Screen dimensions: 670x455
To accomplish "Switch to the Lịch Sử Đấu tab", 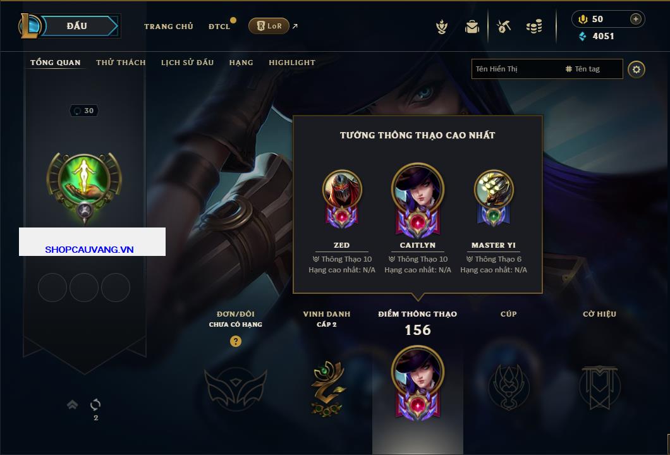I will point(187,63).
